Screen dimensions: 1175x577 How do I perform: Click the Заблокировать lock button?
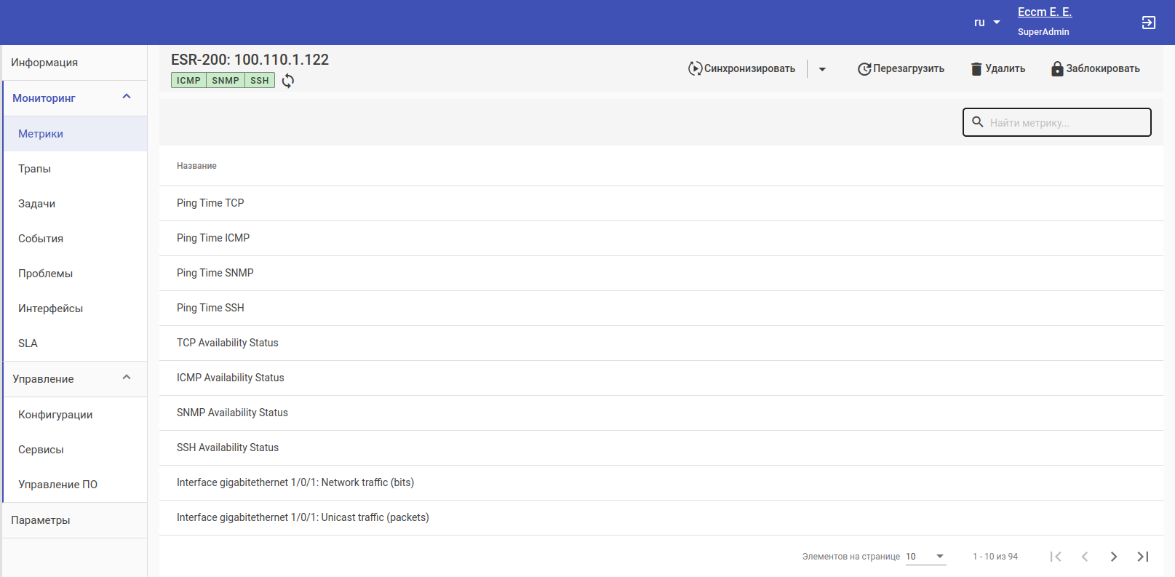pyautogui.click(x=1096, y=69)
